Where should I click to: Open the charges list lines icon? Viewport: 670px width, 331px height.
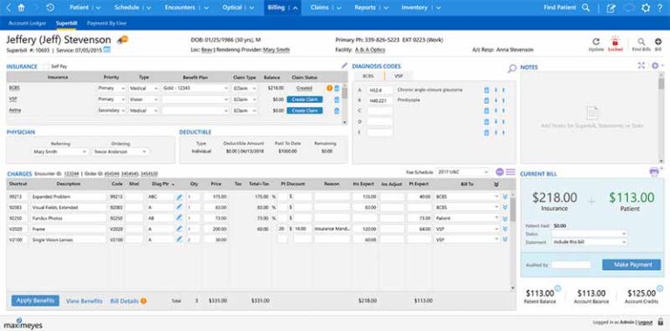510,172
